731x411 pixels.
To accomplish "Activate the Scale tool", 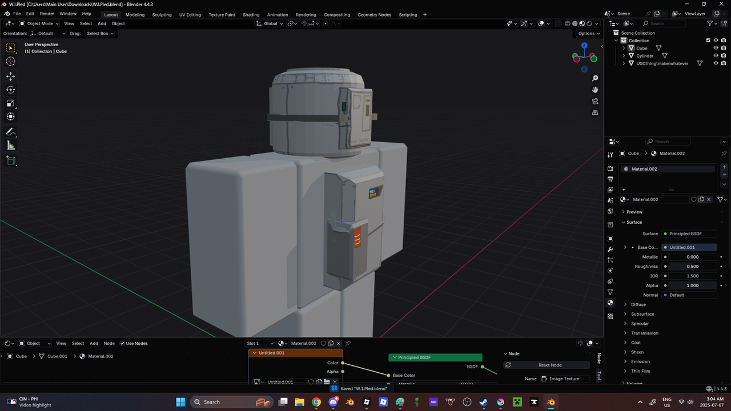I will tap(10, 103).
